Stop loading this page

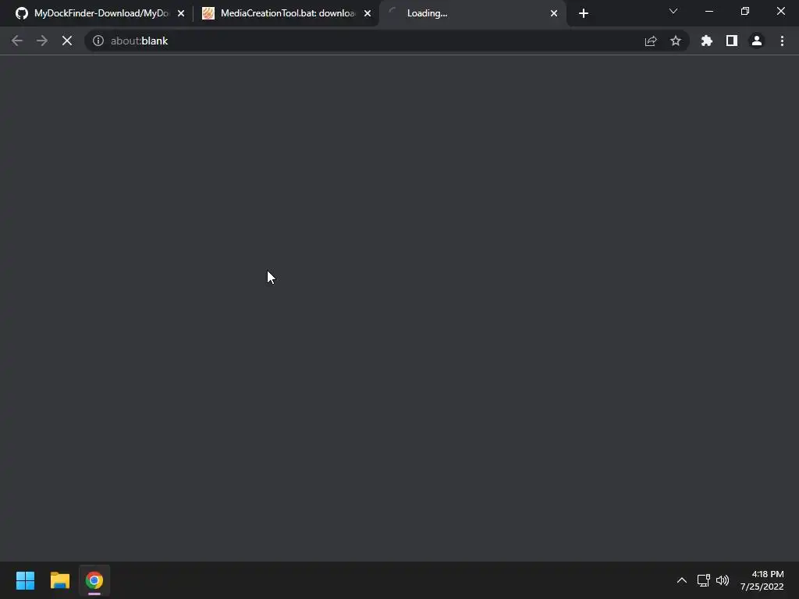[x=67, y=41]
